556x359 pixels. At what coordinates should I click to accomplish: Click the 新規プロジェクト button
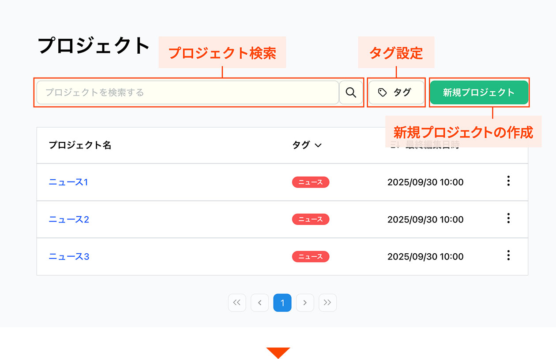point(479,93)
